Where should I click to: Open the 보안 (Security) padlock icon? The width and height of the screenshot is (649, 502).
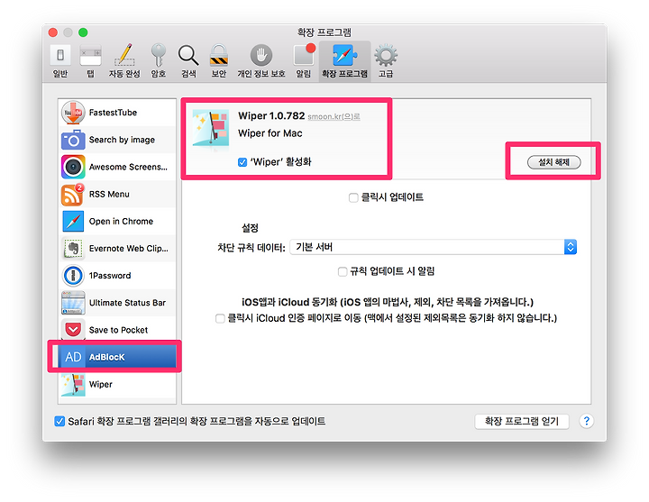point(218,55)
